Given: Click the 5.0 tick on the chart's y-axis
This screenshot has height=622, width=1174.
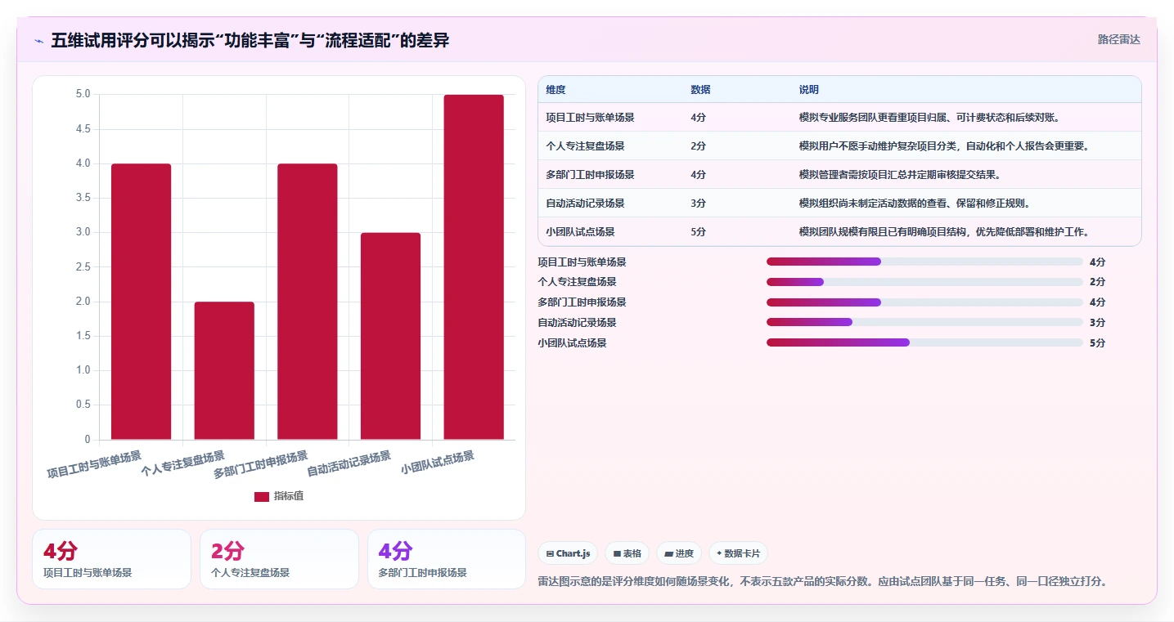Looking at the screenshot, I should [x=83, y=94].
